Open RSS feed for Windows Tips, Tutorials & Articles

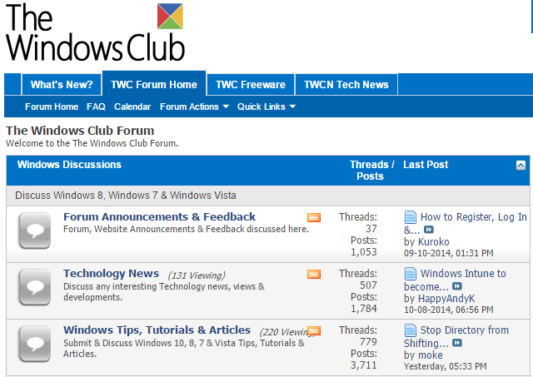[x=314, y=330]
